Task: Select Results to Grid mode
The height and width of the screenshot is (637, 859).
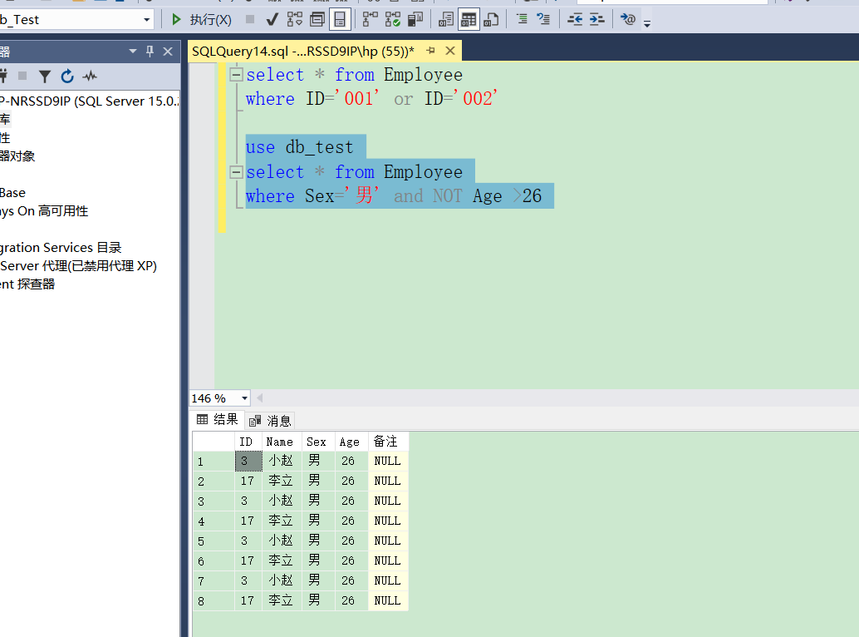Action: pos(469,20)
